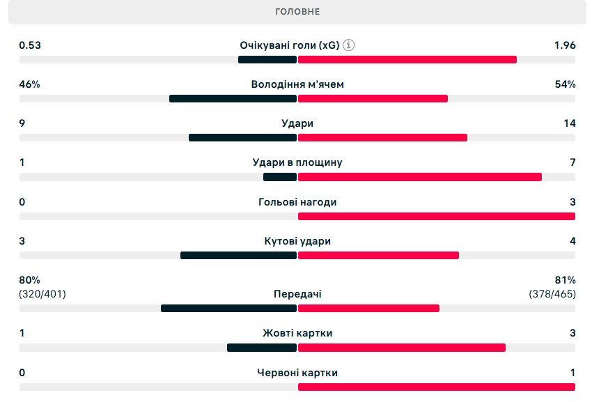
Task: Click the red away shots-on-target bar
Action: [x=420, y=177]
